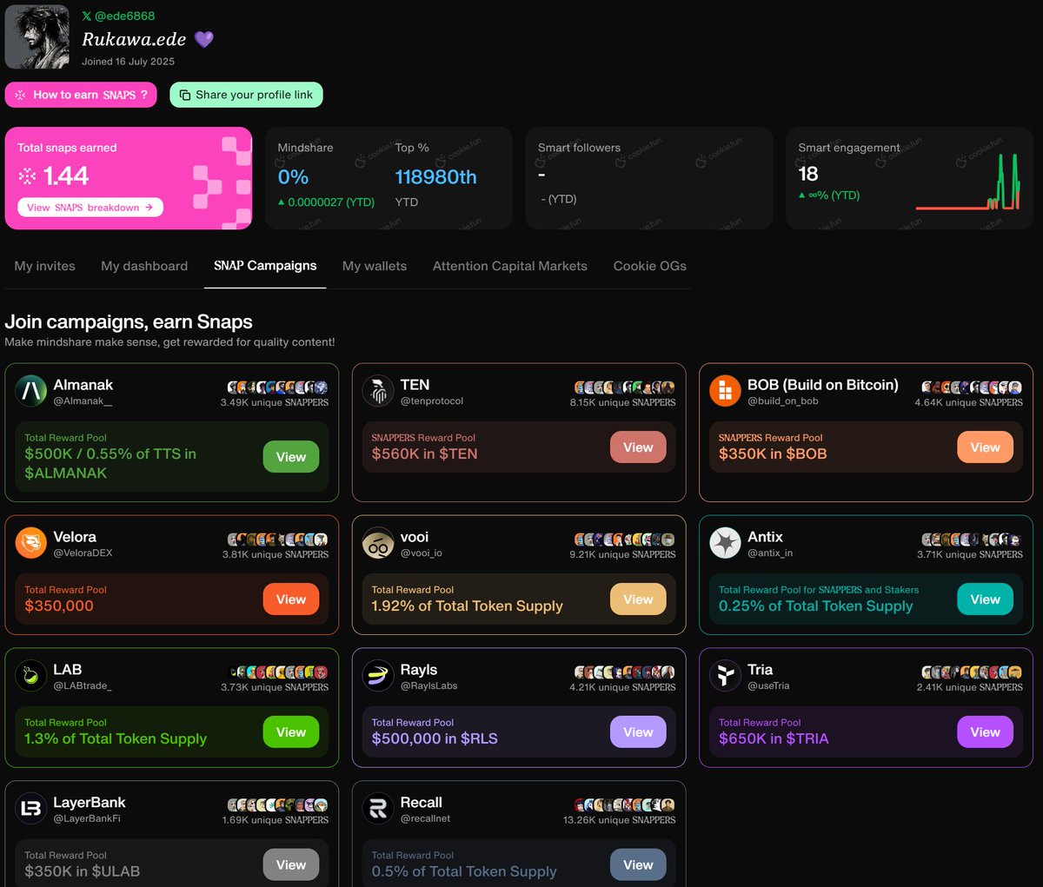This screenshot has width=1043, height=887.
Task: Click the Velora logo icon
Action: tap(31, 544)
